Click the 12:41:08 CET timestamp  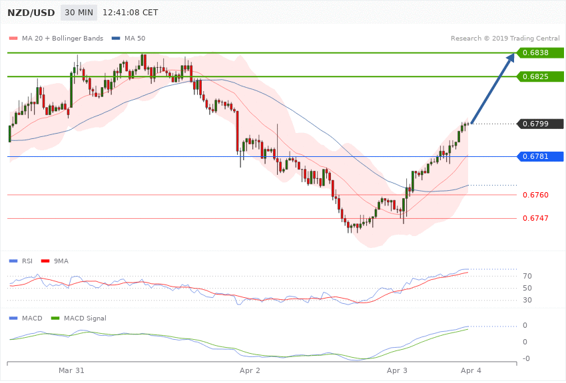tap(131, 13)
